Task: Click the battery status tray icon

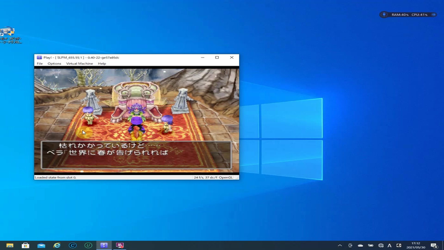Action: tap(370, 245)
